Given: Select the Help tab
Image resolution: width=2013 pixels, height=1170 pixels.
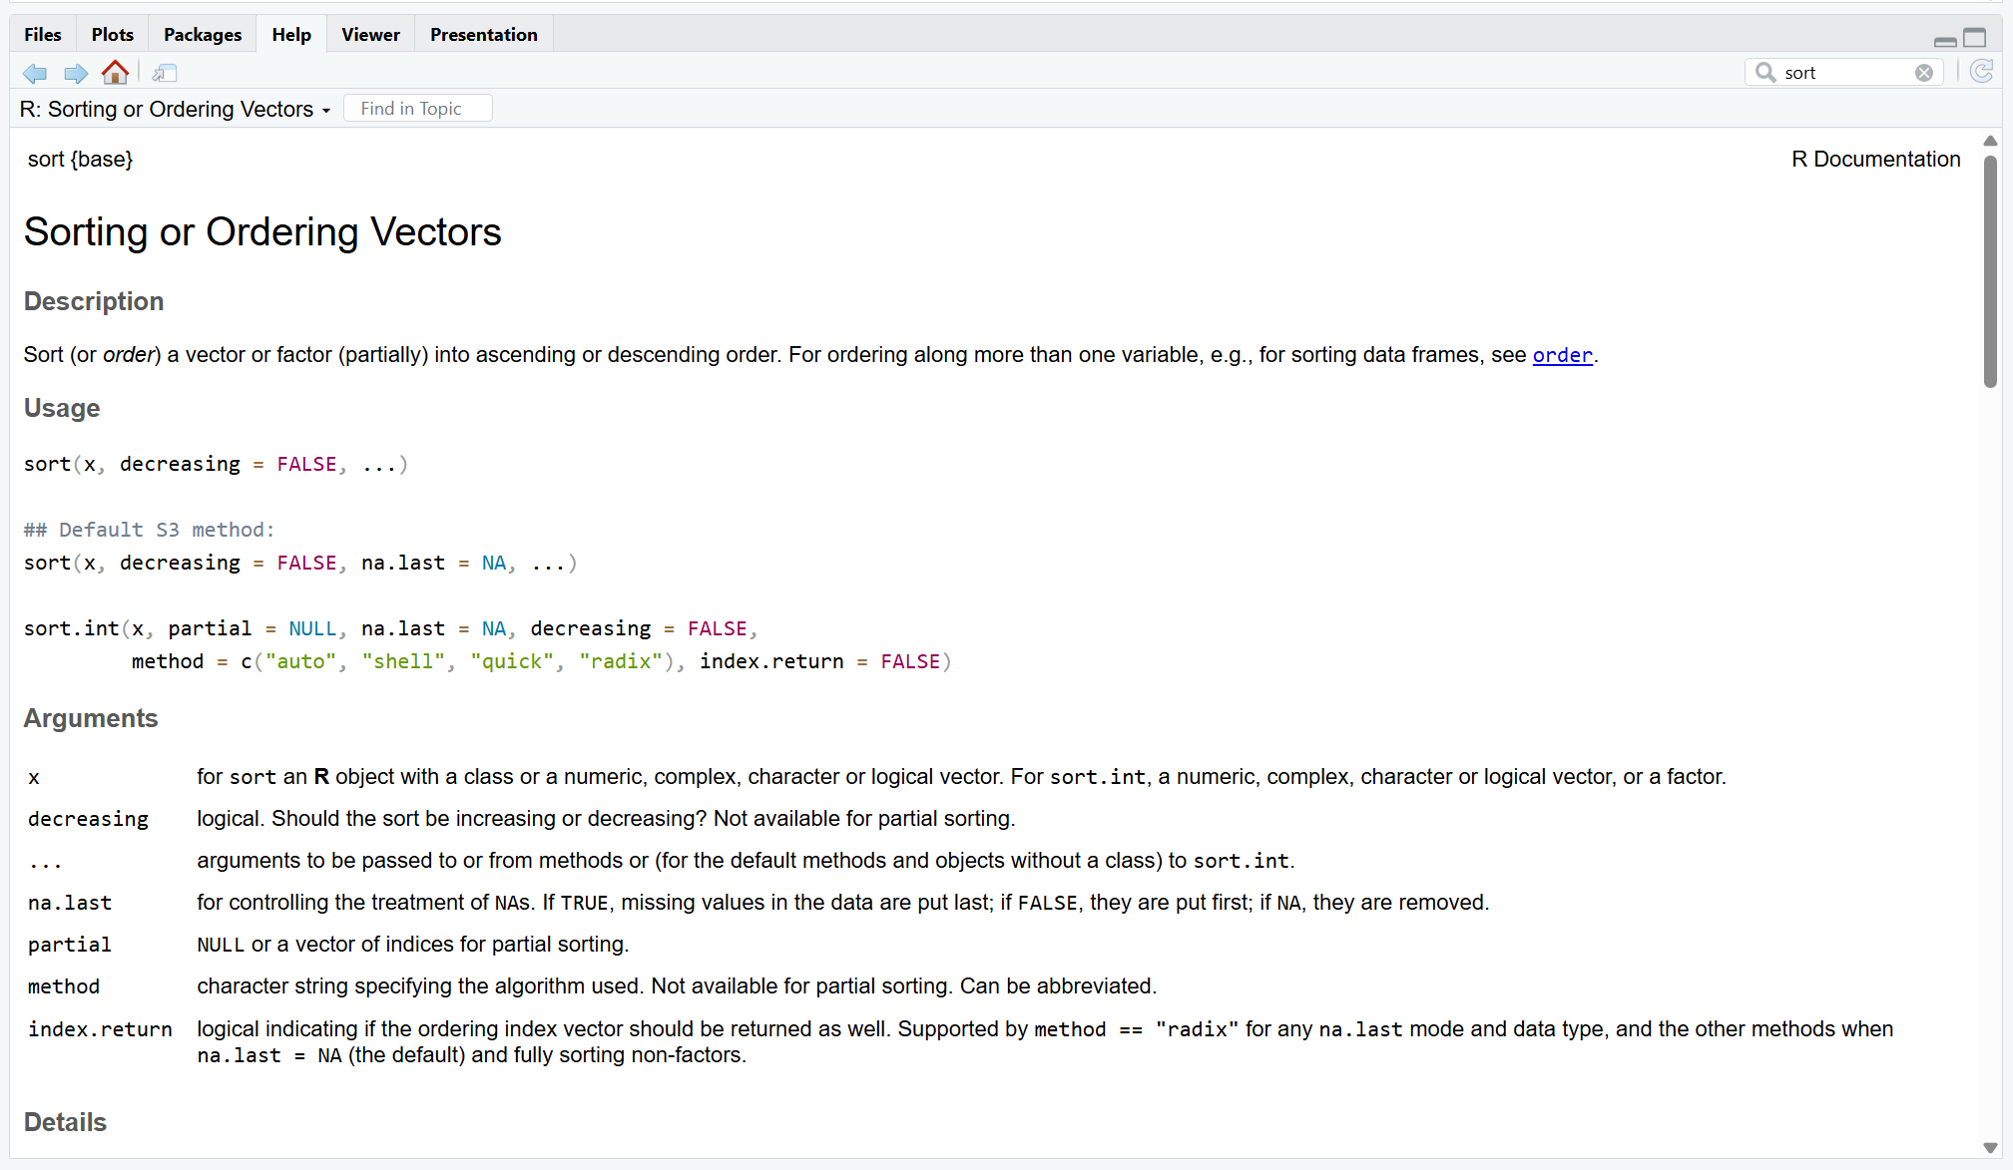Looking at the screenshot, I should point(291,35).
